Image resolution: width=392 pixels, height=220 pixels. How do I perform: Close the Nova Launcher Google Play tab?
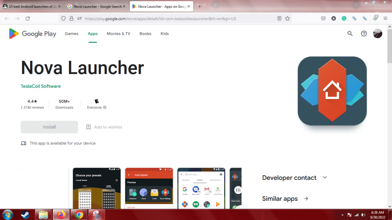[x=189, y=7]
